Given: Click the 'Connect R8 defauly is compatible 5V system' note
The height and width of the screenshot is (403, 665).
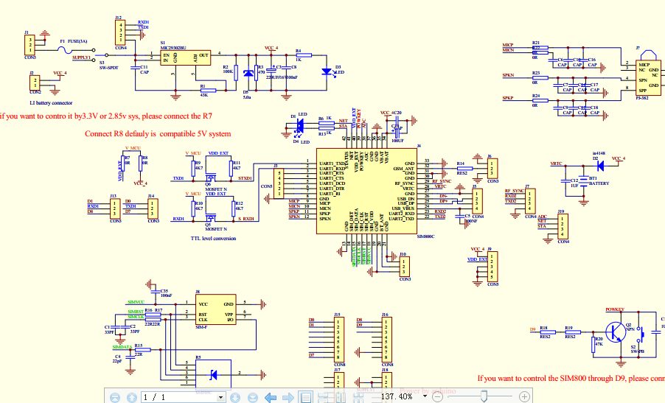Looking at the screenshot, I should click(x=158, y=134).
